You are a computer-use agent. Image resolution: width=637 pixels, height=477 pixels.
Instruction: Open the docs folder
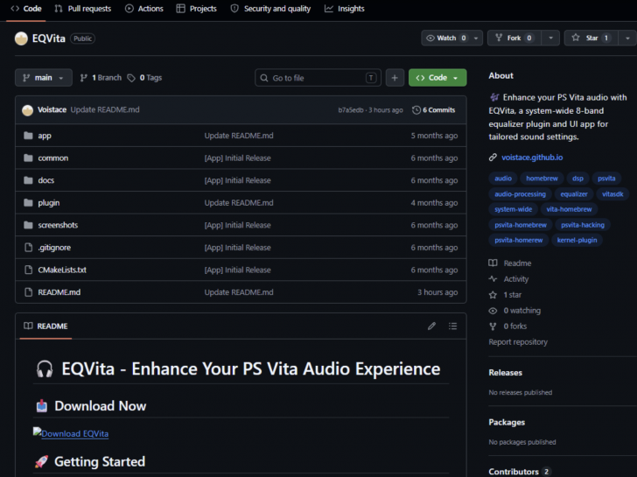(45, 180)
